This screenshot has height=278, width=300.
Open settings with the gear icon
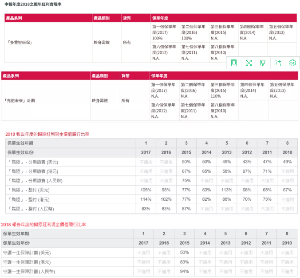click(x=292, y=63)
